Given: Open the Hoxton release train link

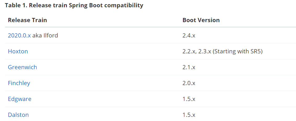Looking at the screenshot, I should pyautogui.click(x=18, y=51).
